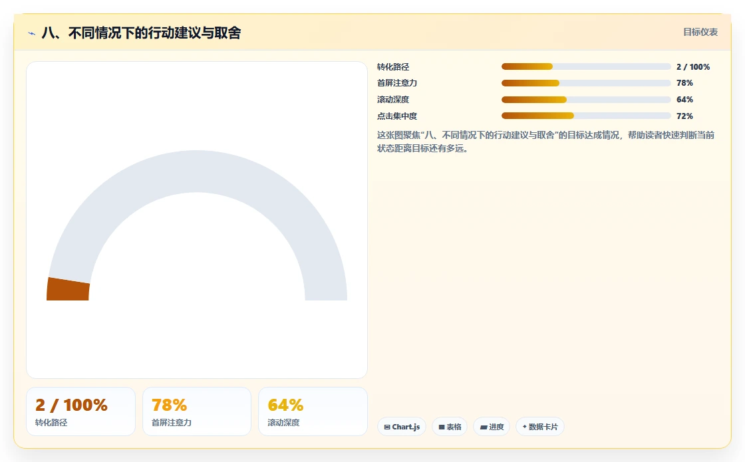Click the 进度 tag chip
This screenshot has height=462, width=745.
pos(492,426)
